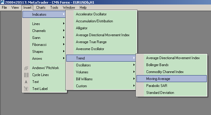Click the MetaTrader title bar app icon
Viewport: 211px width, 115px height.
pos(2,2)
